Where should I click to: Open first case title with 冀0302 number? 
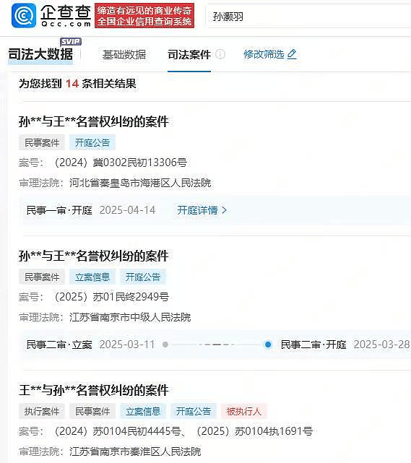(x=94, y=121)
